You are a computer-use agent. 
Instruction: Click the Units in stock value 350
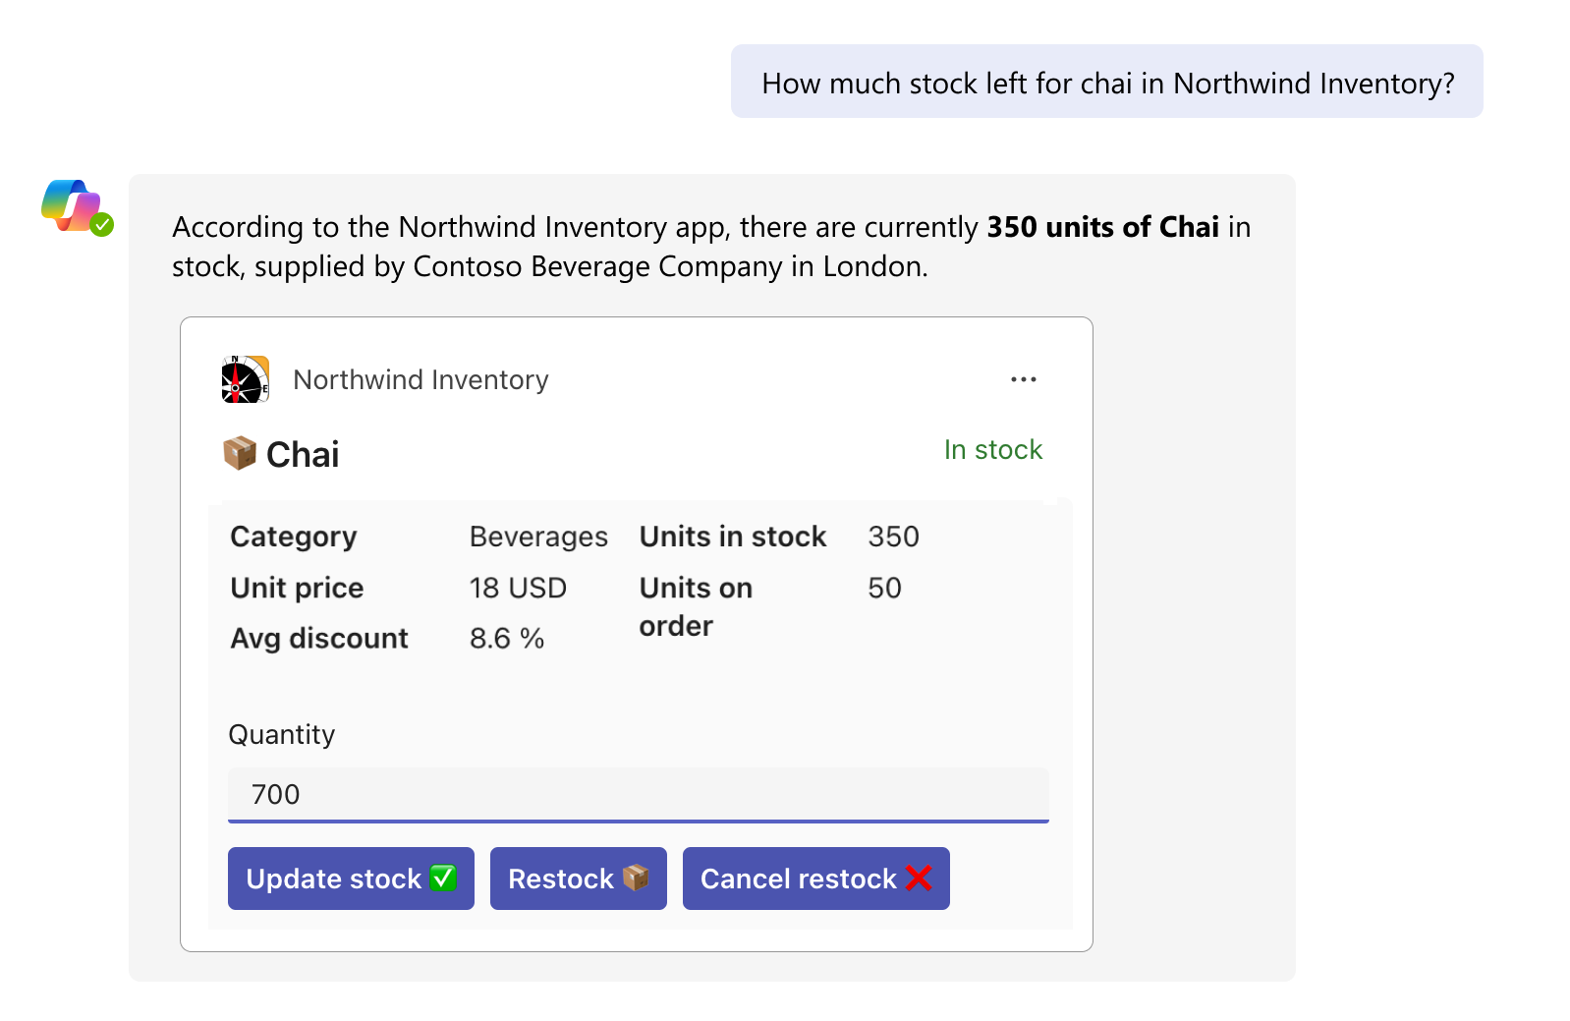[x=892, y=537]
